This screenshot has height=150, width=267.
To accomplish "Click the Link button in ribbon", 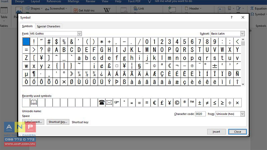I will click(139, 8).
